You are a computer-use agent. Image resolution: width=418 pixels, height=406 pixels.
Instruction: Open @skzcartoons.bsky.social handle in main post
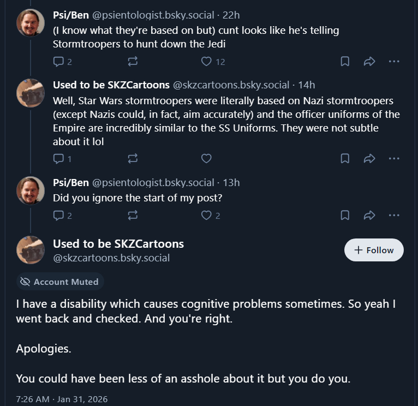(x=111, y=258)
